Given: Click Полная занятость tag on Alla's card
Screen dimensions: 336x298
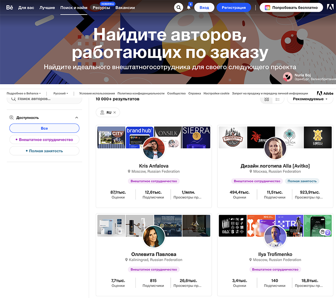Looking at the screenshot, I should (302, 181).
